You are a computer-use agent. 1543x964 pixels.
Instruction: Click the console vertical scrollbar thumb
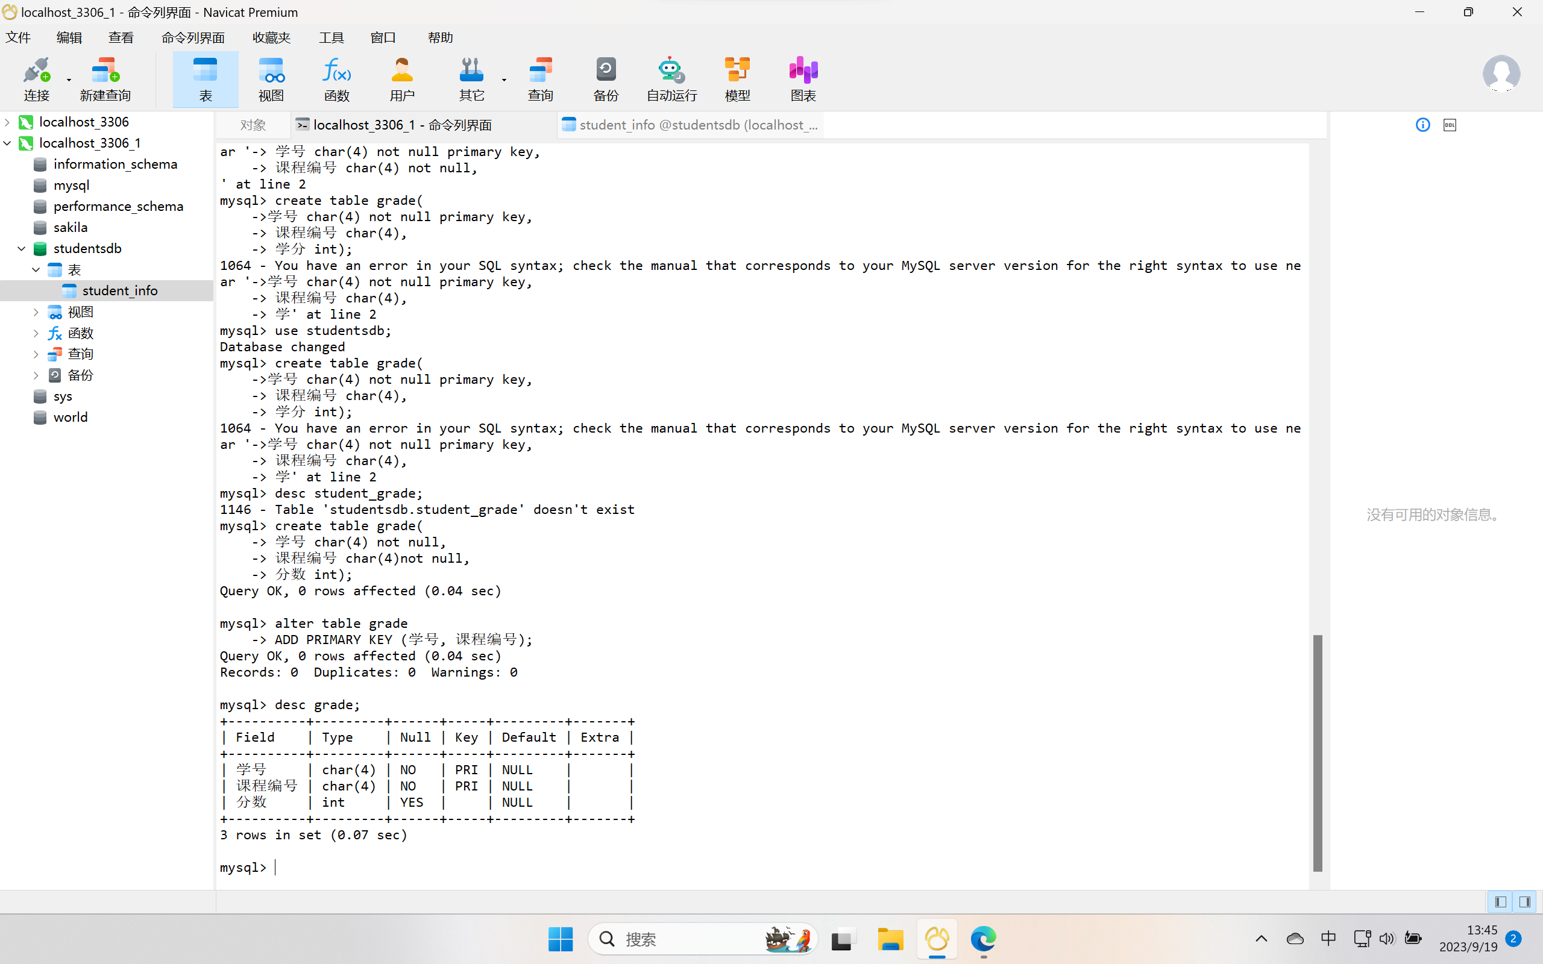[x=1318, y=753]
